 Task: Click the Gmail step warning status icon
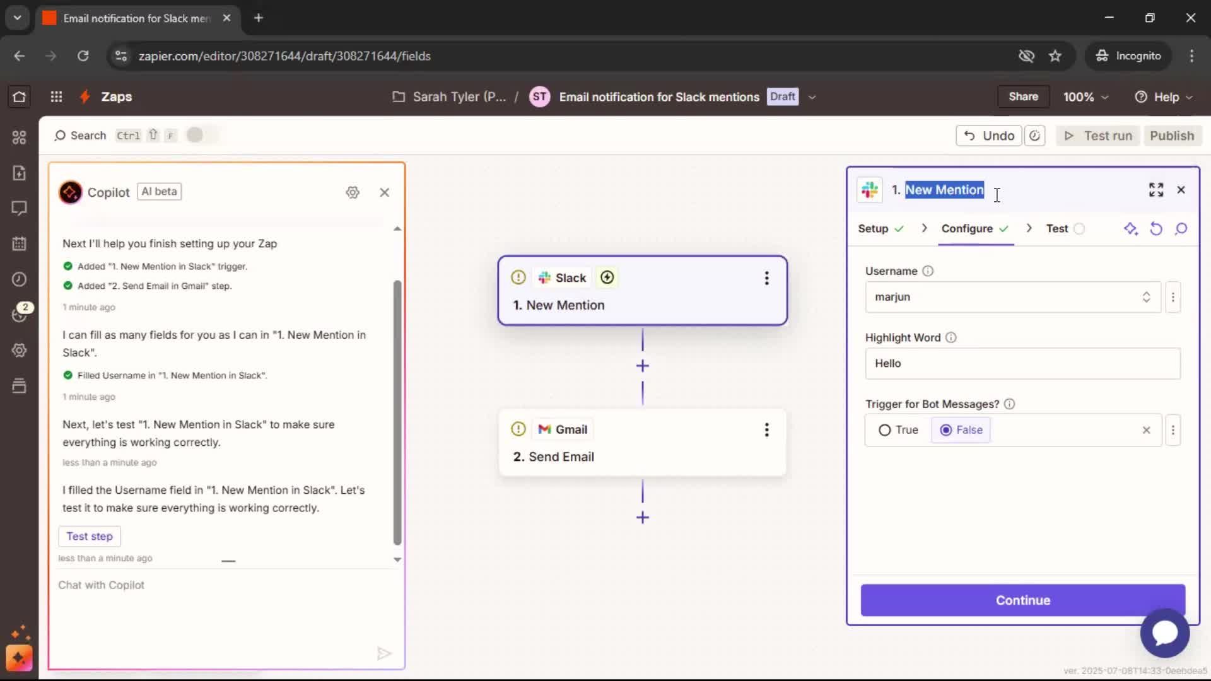[518, 429]
